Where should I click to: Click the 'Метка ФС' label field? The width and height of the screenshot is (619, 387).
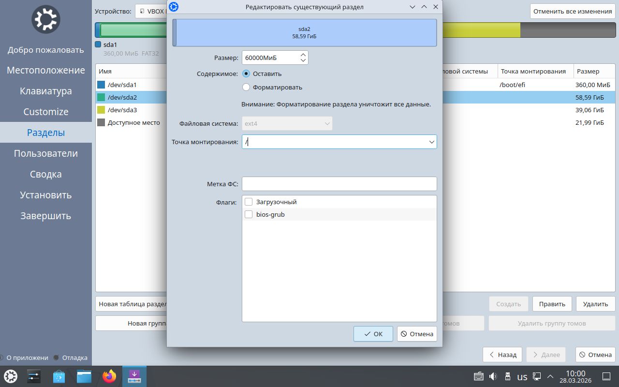(x=339, y=184)
